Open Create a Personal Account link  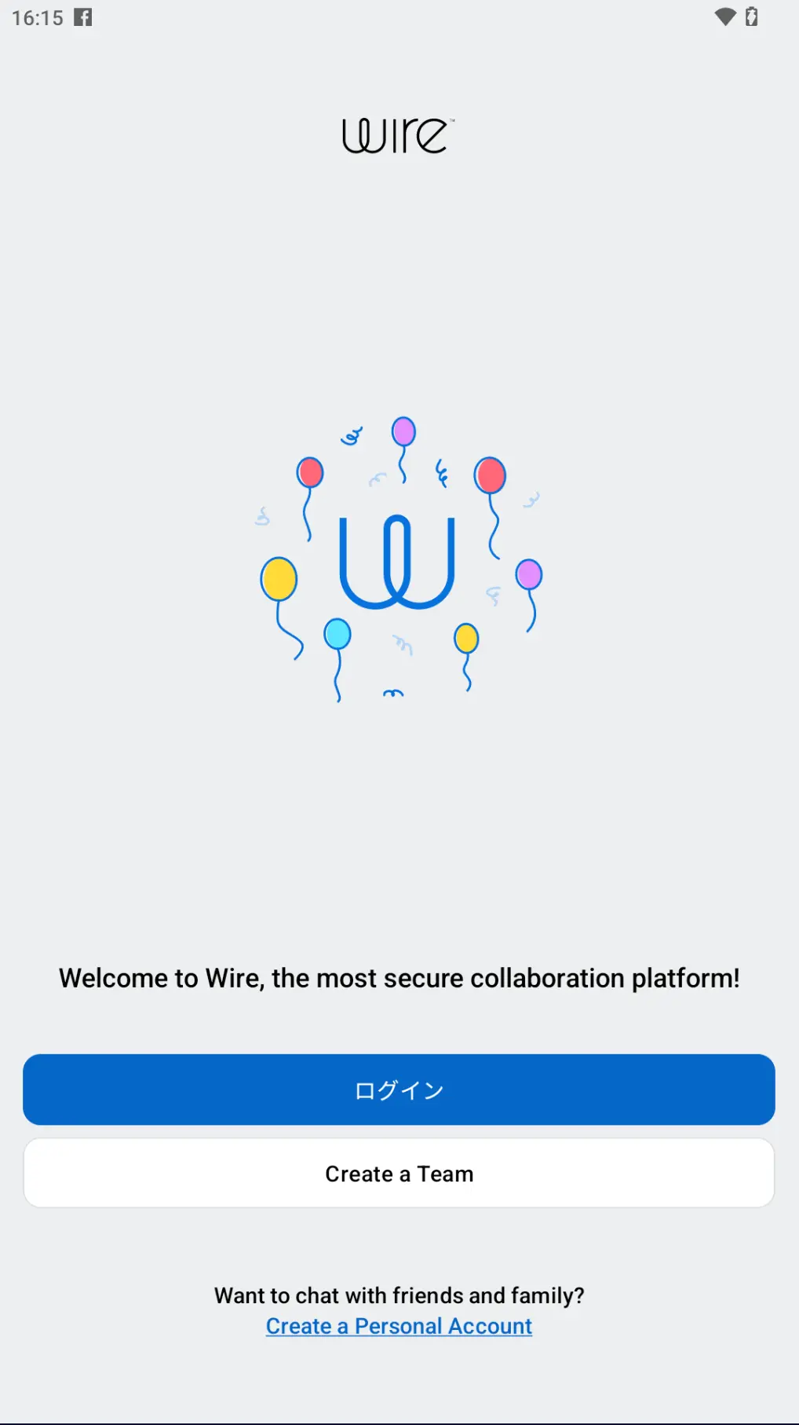[398, 1325]
